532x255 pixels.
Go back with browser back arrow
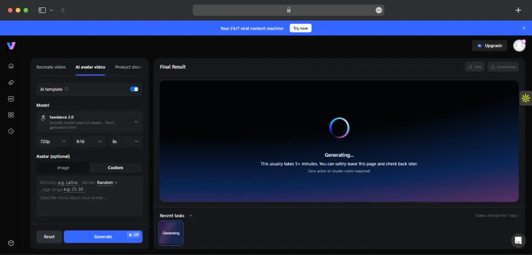point(63,10)
